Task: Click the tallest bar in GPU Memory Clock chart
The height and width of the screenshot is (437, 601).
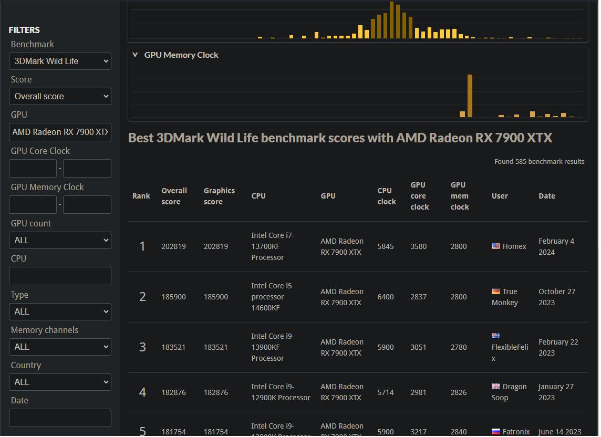Action: coord(470,96)
